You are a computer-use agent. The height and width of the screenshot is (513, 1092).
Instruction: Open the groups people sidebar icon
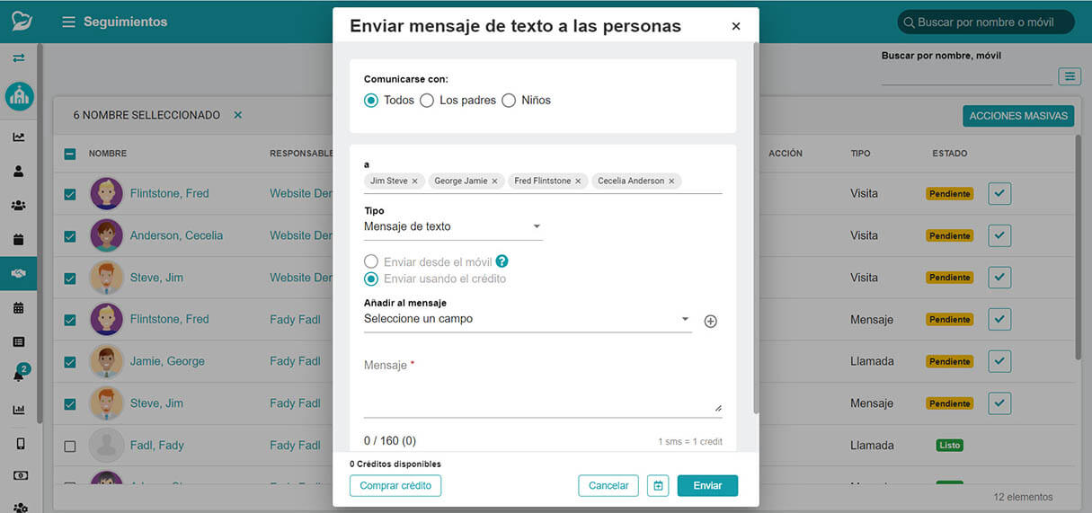(19, 205)
